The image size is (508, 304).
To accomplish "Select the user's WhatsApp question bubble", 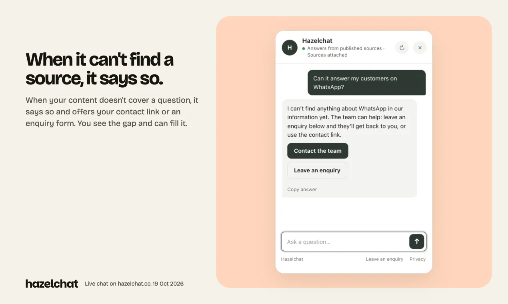I will click(x=366, y=83).
